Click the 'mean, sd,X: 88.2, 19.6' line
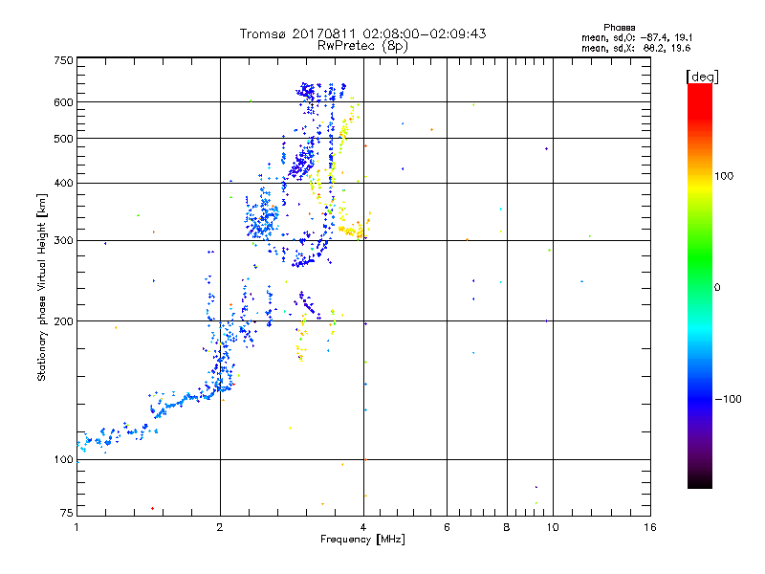 click(x=636, y=48)
